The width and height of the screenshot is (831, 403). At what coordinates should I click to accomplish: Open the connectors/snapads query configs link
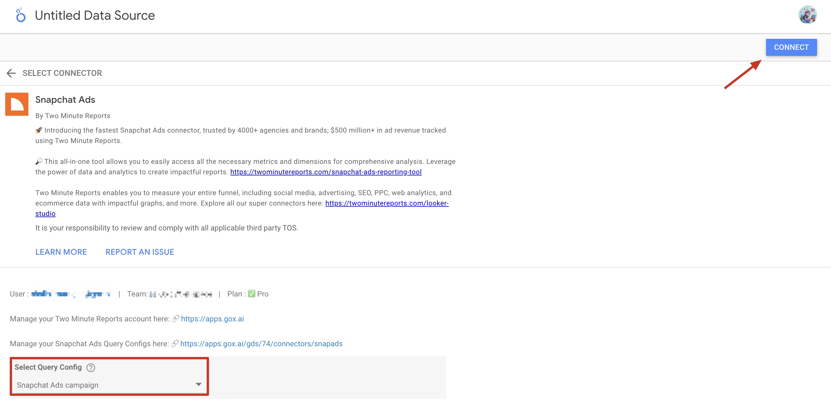point(261,344)
